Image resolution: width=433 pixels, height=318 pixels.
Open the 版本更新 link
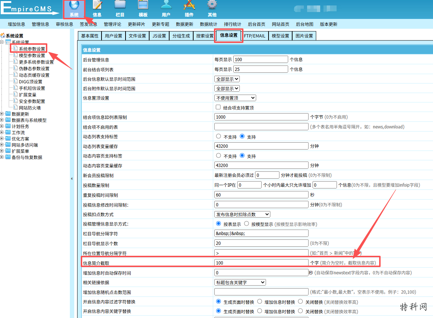pos(329,24)
